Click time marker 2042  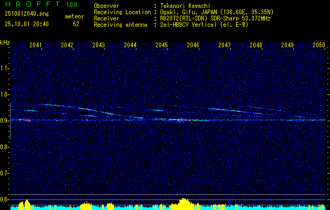tap(67, 45)
